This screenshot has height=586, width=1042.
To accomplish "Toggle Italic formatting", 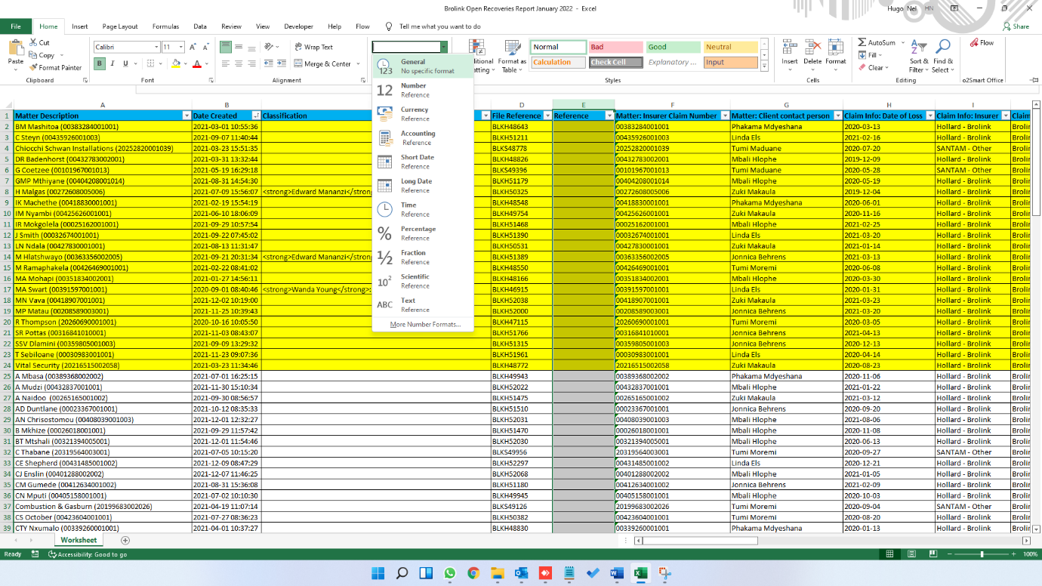I will tap(113, 64).
